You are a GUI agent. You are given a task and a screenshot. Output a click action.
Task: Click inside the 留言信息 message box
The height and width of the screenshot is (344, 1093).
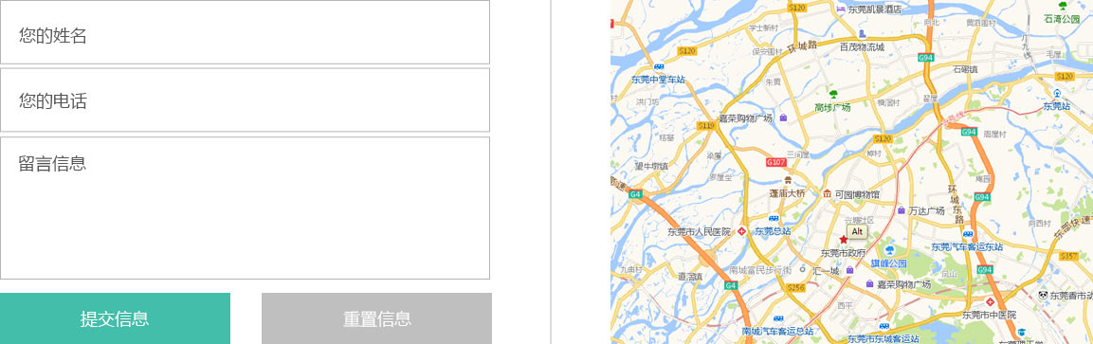(x=245, y=208)
